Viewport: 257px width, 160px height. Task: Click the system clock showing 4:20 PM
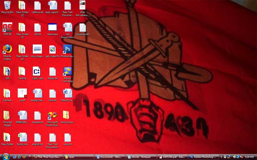pyautogui.click(x=249, y=157)
